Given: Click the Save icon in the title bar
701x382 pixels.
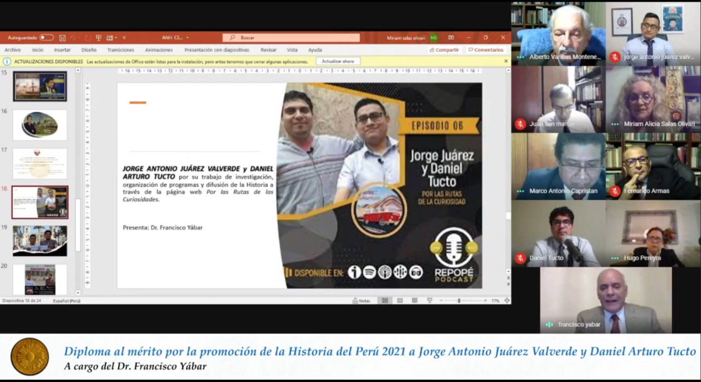Looking at the screenshot, I should click(x=62, y=38).
